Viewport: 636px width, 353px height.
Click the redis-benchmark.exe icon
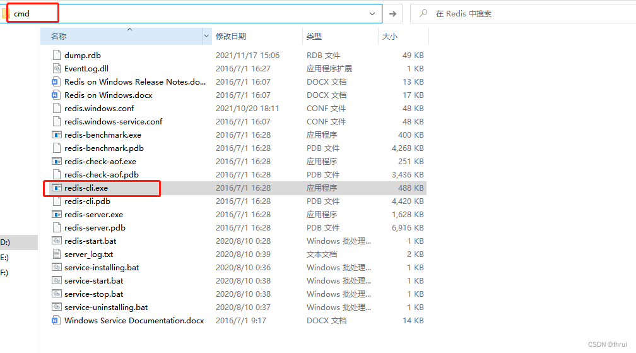tap(56, 135)
